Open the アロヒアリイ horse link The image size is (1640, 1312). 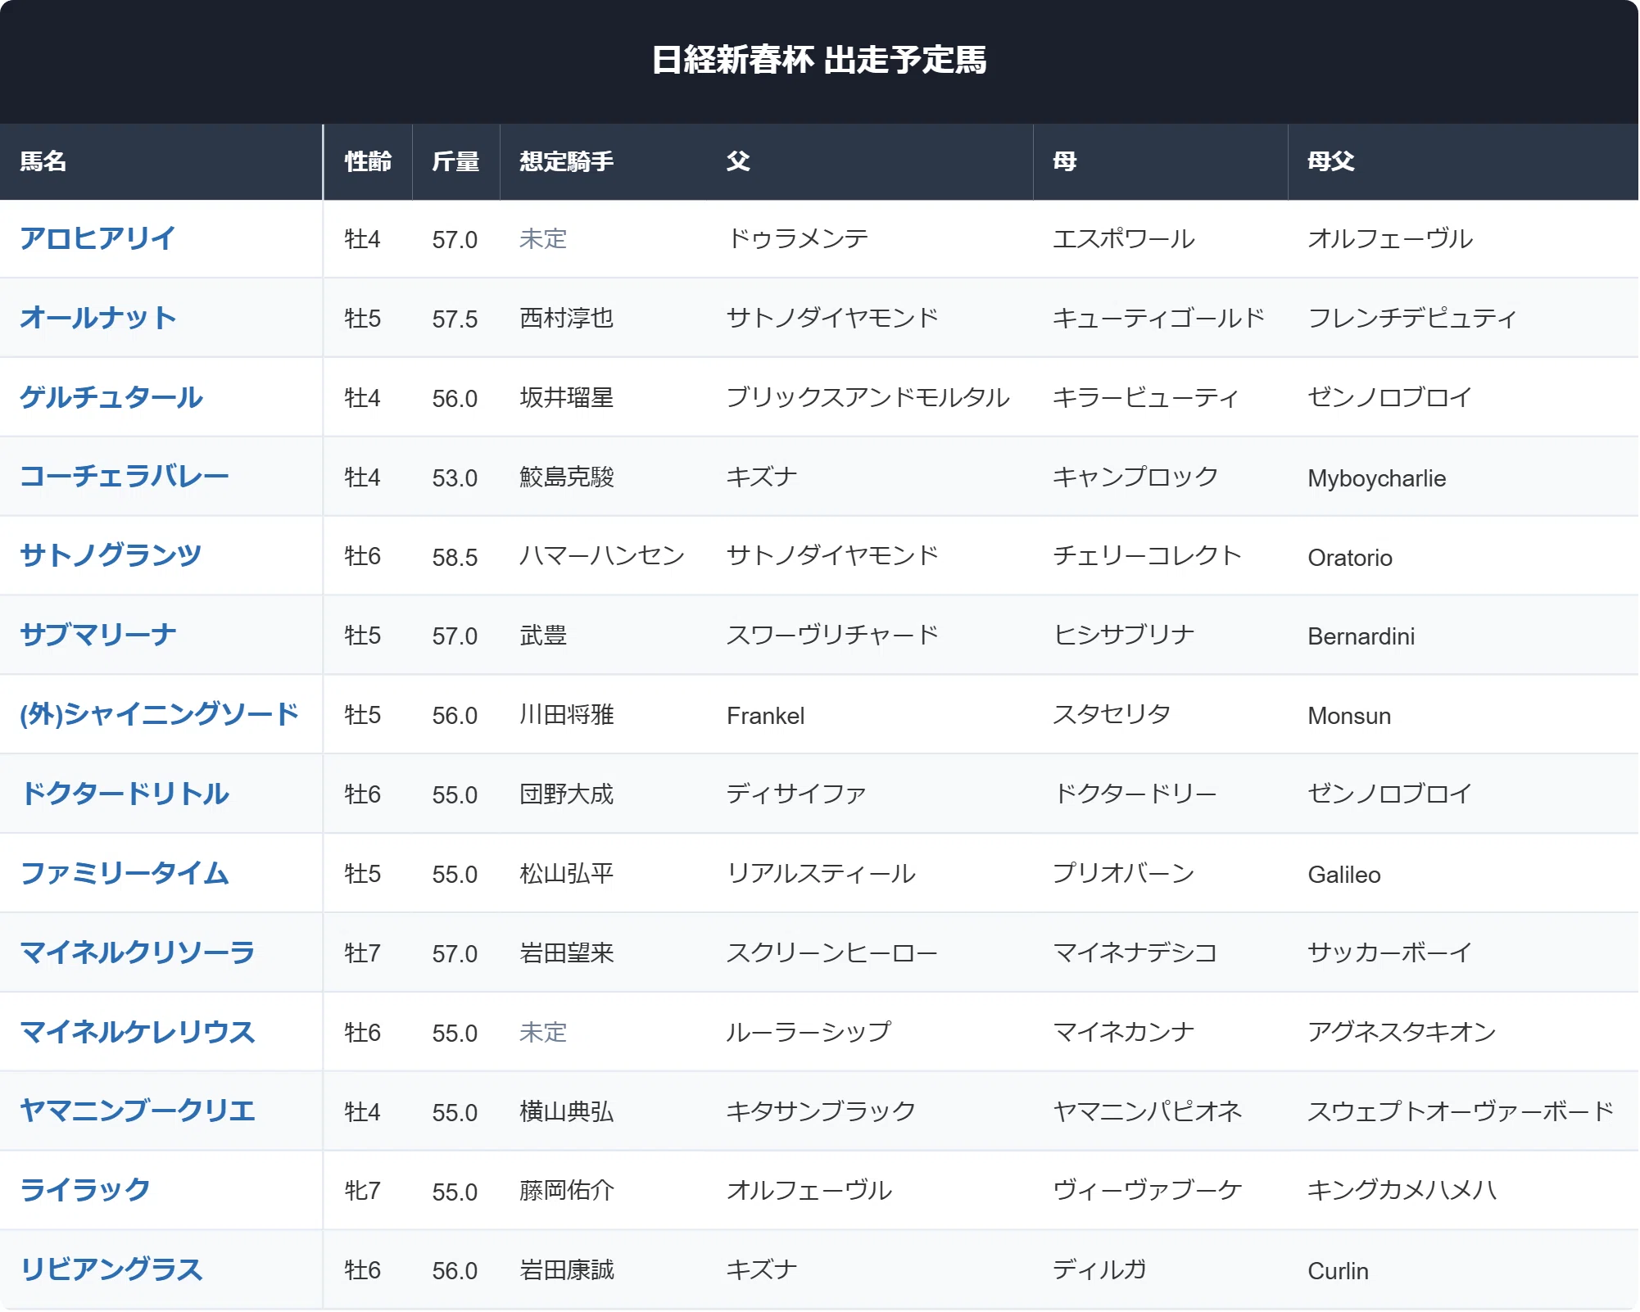(97, 238)
